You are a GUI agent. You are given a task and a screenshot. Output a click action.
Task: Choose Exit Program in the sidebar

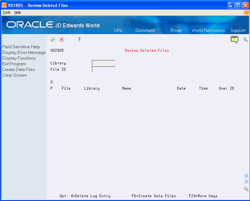[x=14, y=64]
